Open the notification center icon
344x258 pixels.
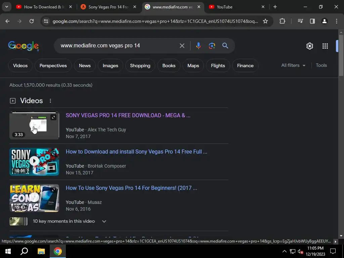tap(333, 251)
